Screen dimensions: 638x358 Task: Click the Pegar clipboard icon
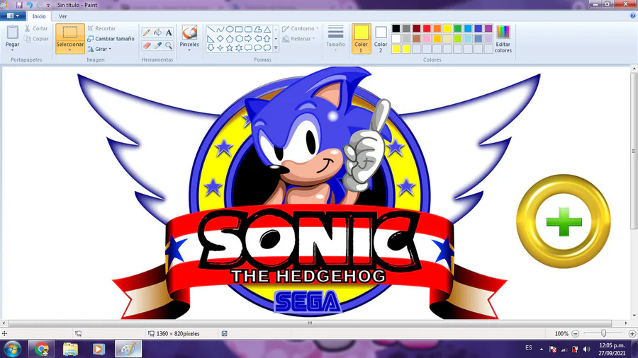pos(12,33)
